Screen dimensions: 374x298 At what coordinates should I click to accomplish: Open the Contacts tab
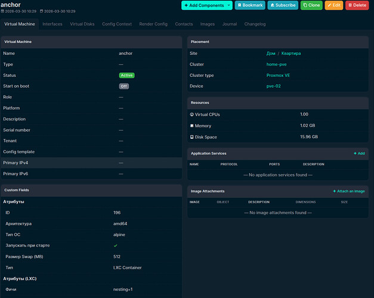point(184,24)
